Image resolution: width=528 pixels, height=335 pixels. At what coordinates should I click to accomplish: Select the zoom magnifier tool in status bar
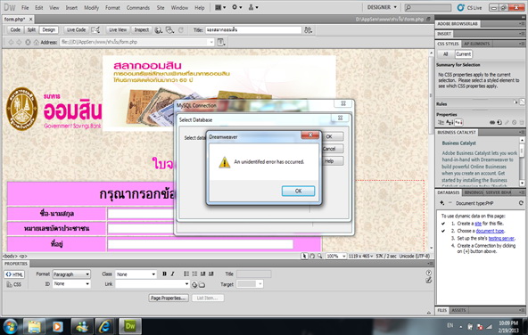tap(319, 256)
